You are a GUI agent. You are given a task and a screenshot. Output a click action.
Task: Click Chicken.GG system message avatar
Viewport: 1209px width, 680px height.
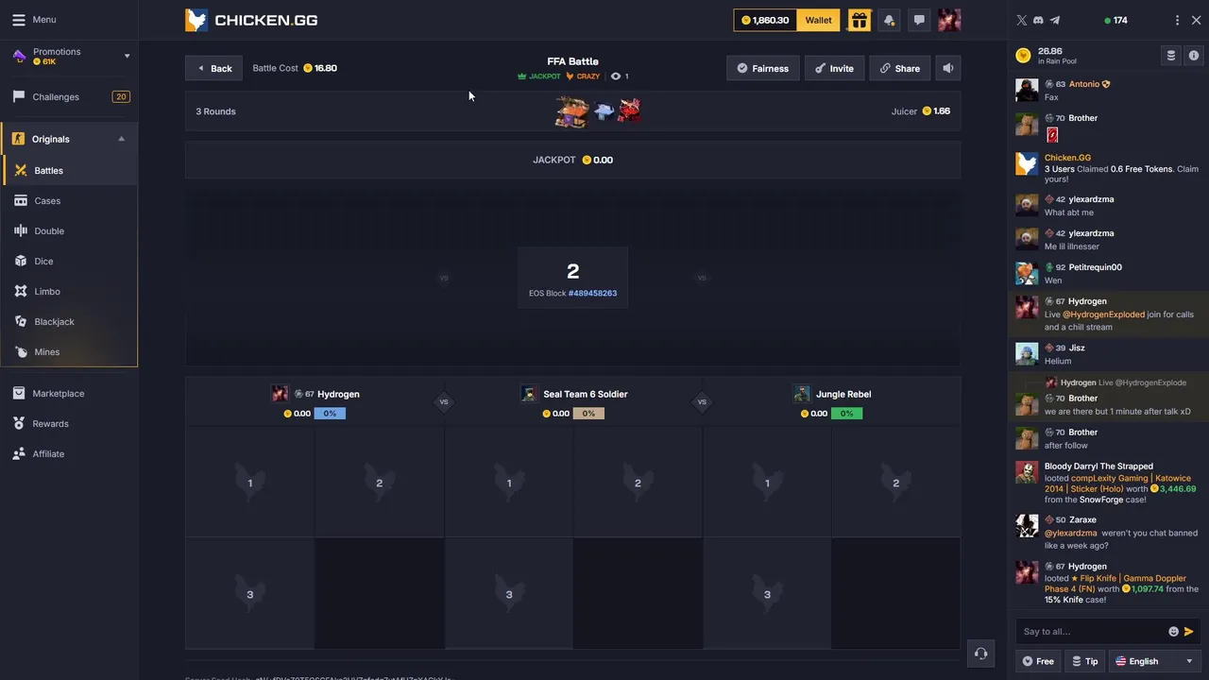1027,164
